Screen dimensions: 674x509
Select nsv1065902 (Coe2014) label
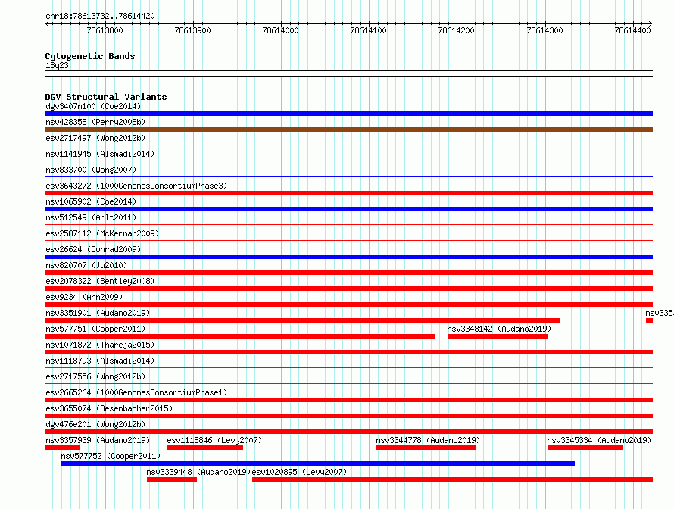(x=91, y=201)
